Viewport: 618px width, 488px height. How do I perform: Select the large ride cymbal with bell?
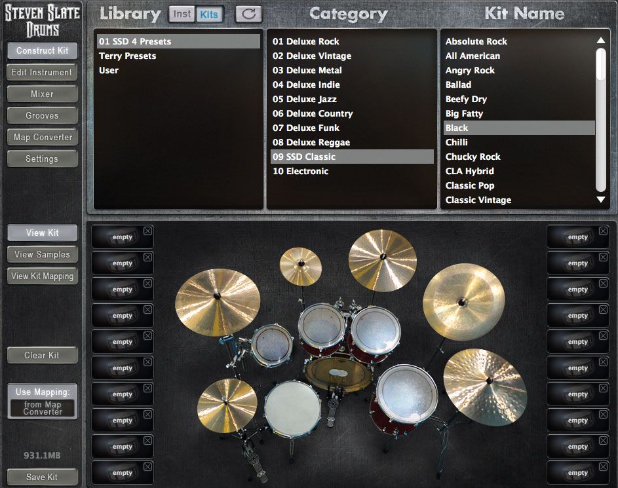click(x=463, y=302)
